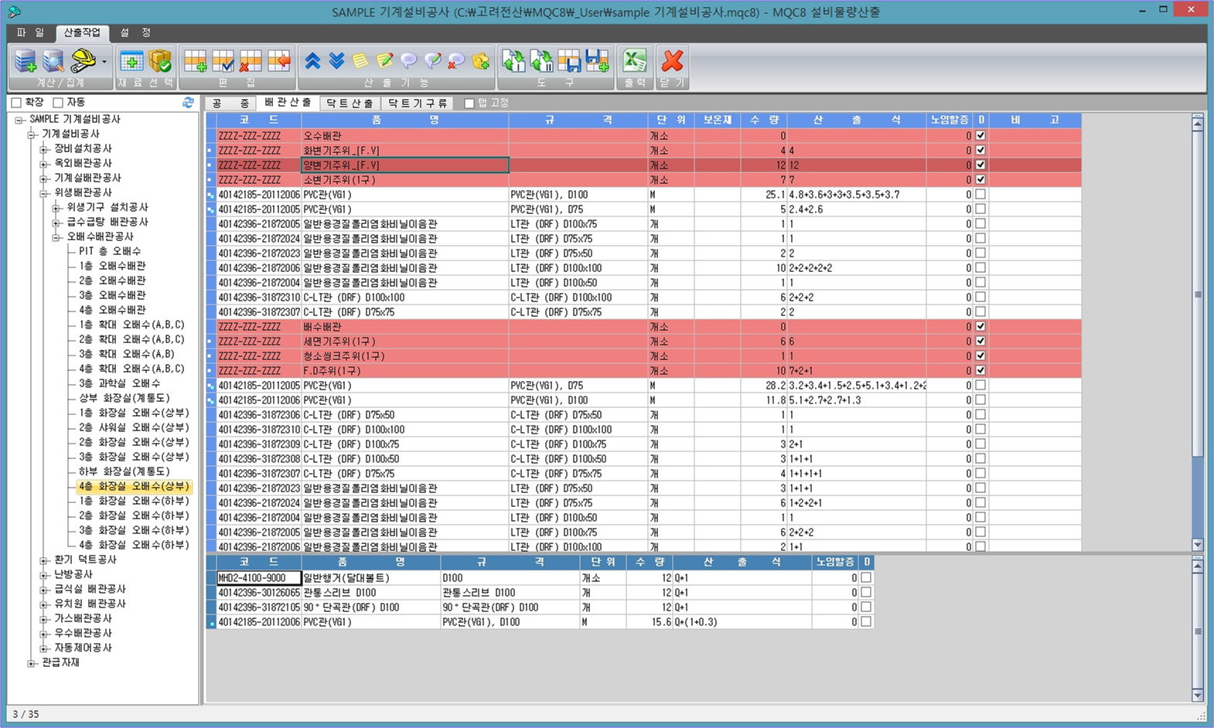The image size is (1214, 728).
Task: Expand the 환기 덕트공사 tree node
Action: tap(44, 560)
